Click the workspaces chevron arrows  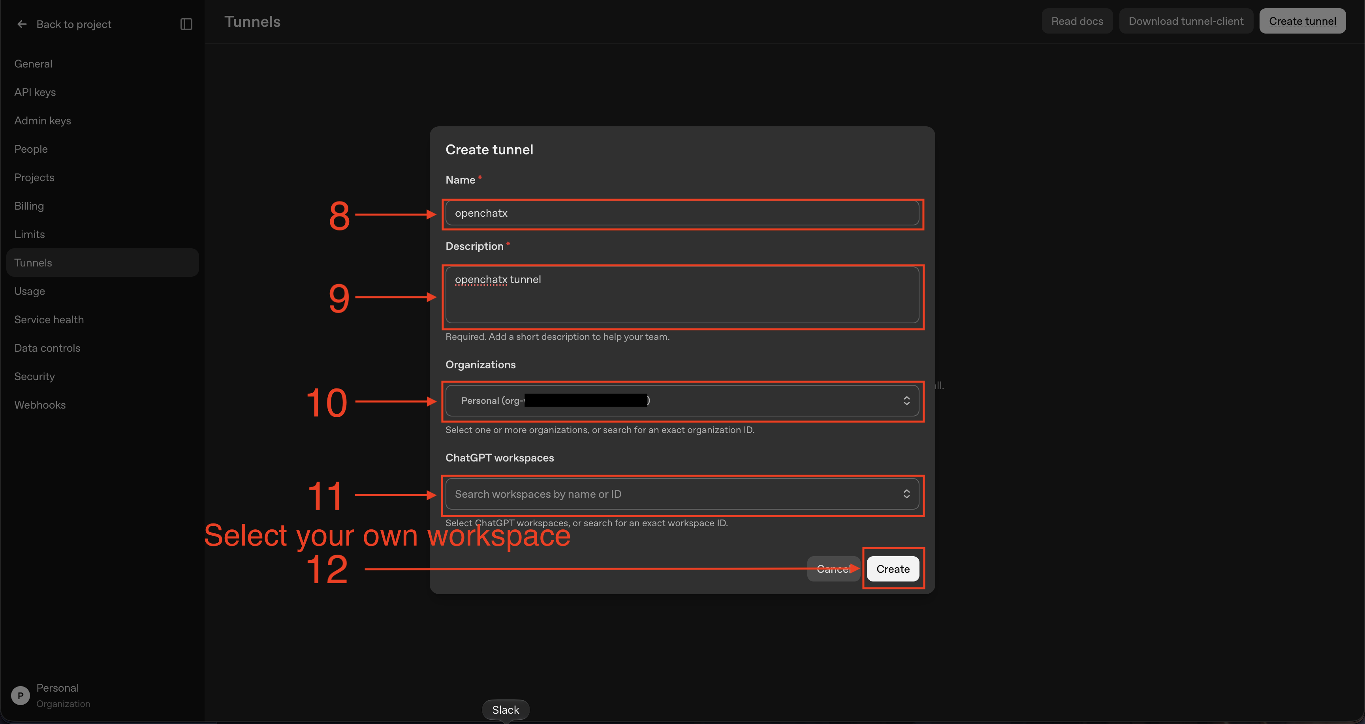coord(907,494)
